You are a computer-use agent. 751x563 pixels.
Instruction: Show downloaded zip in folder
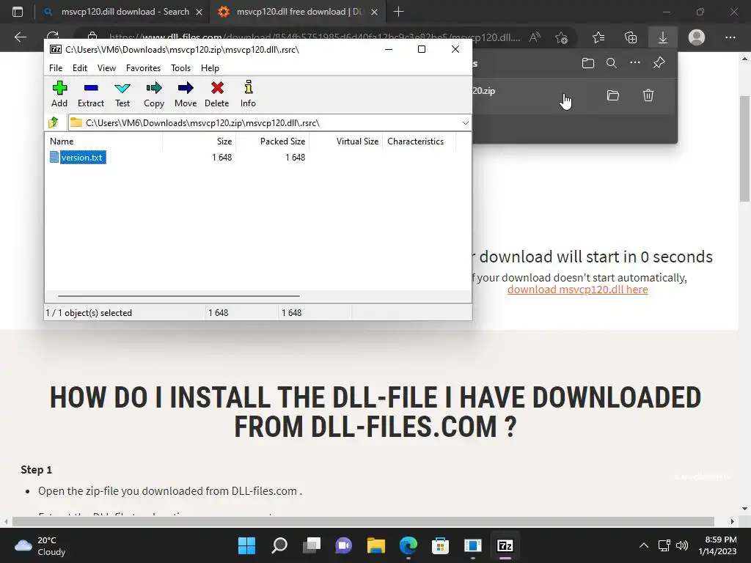(613, 95)
